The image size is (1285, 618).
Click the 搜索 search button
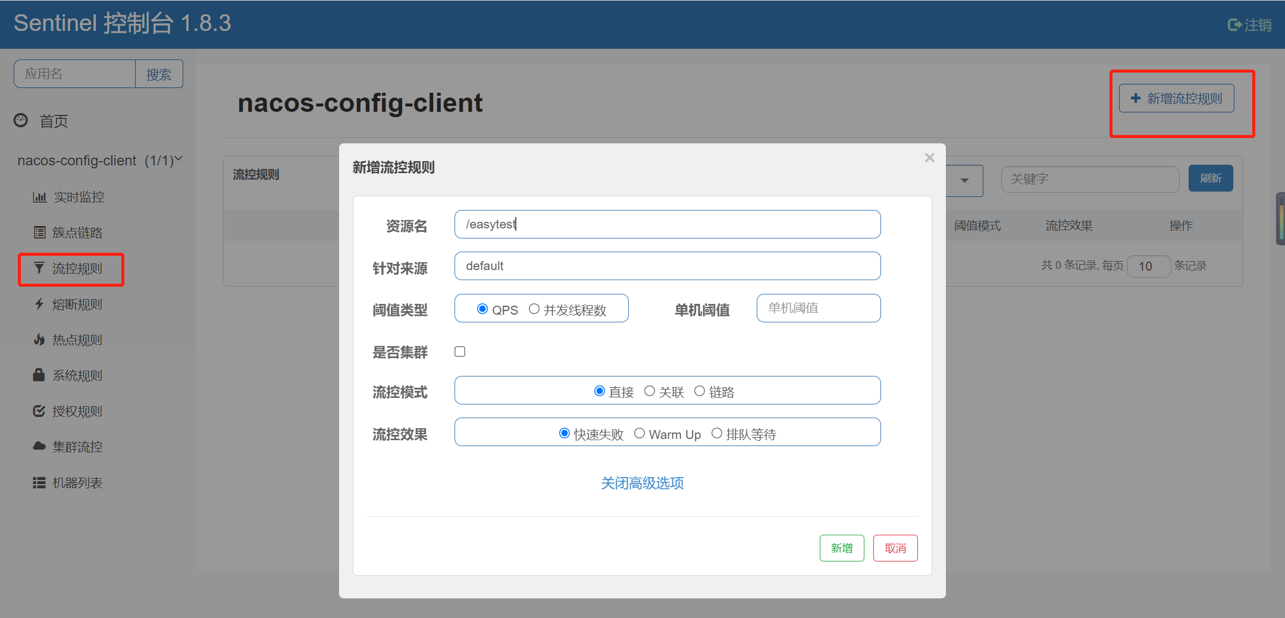point(159,74)
